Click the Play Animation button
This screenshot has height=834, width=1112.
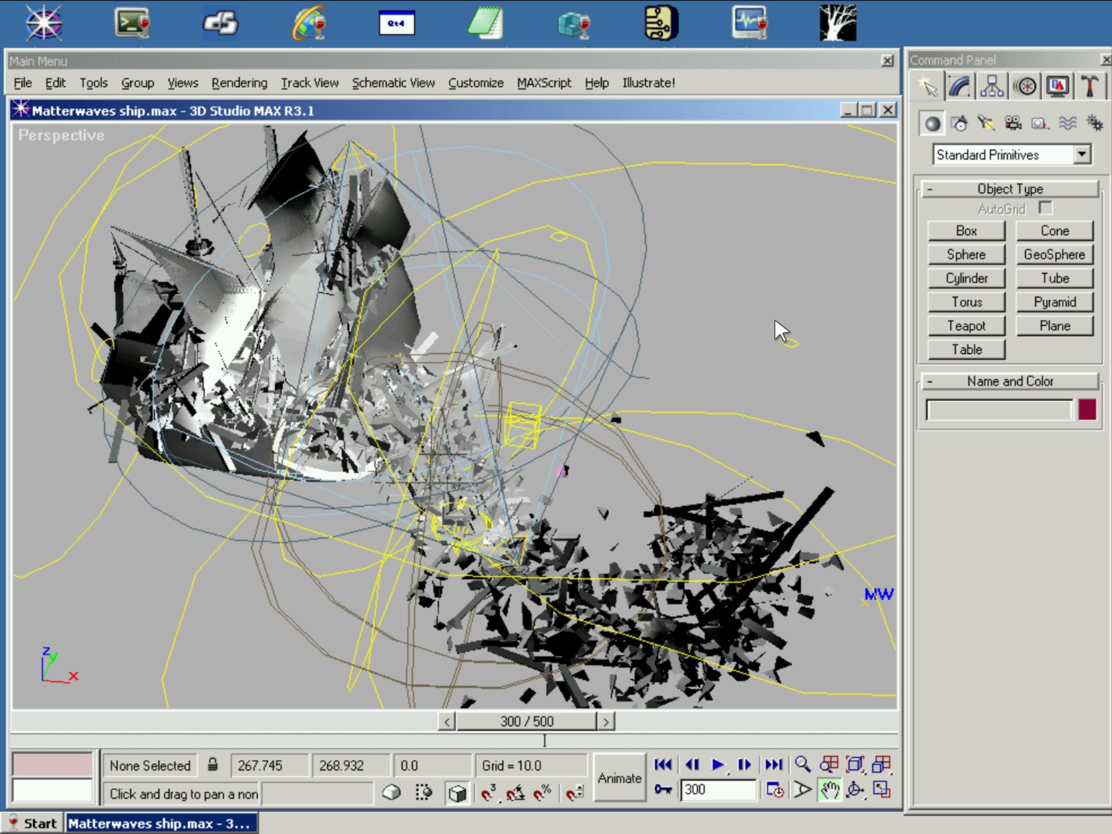(718, 764)
